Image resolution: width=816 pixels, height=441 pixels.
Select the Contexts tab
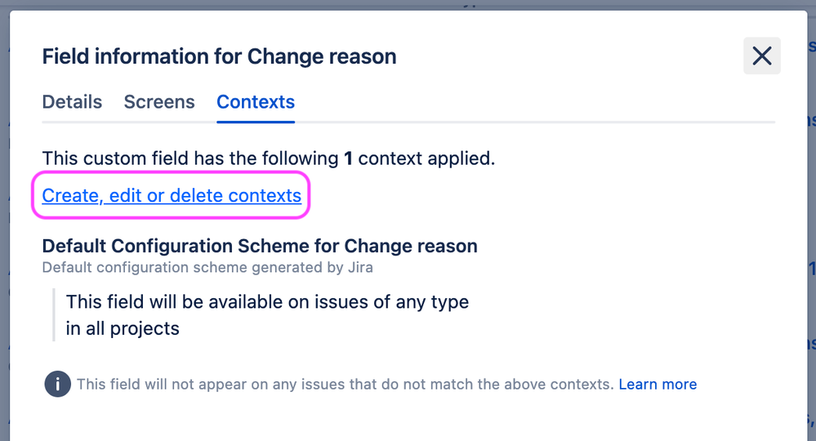[256, 102]
